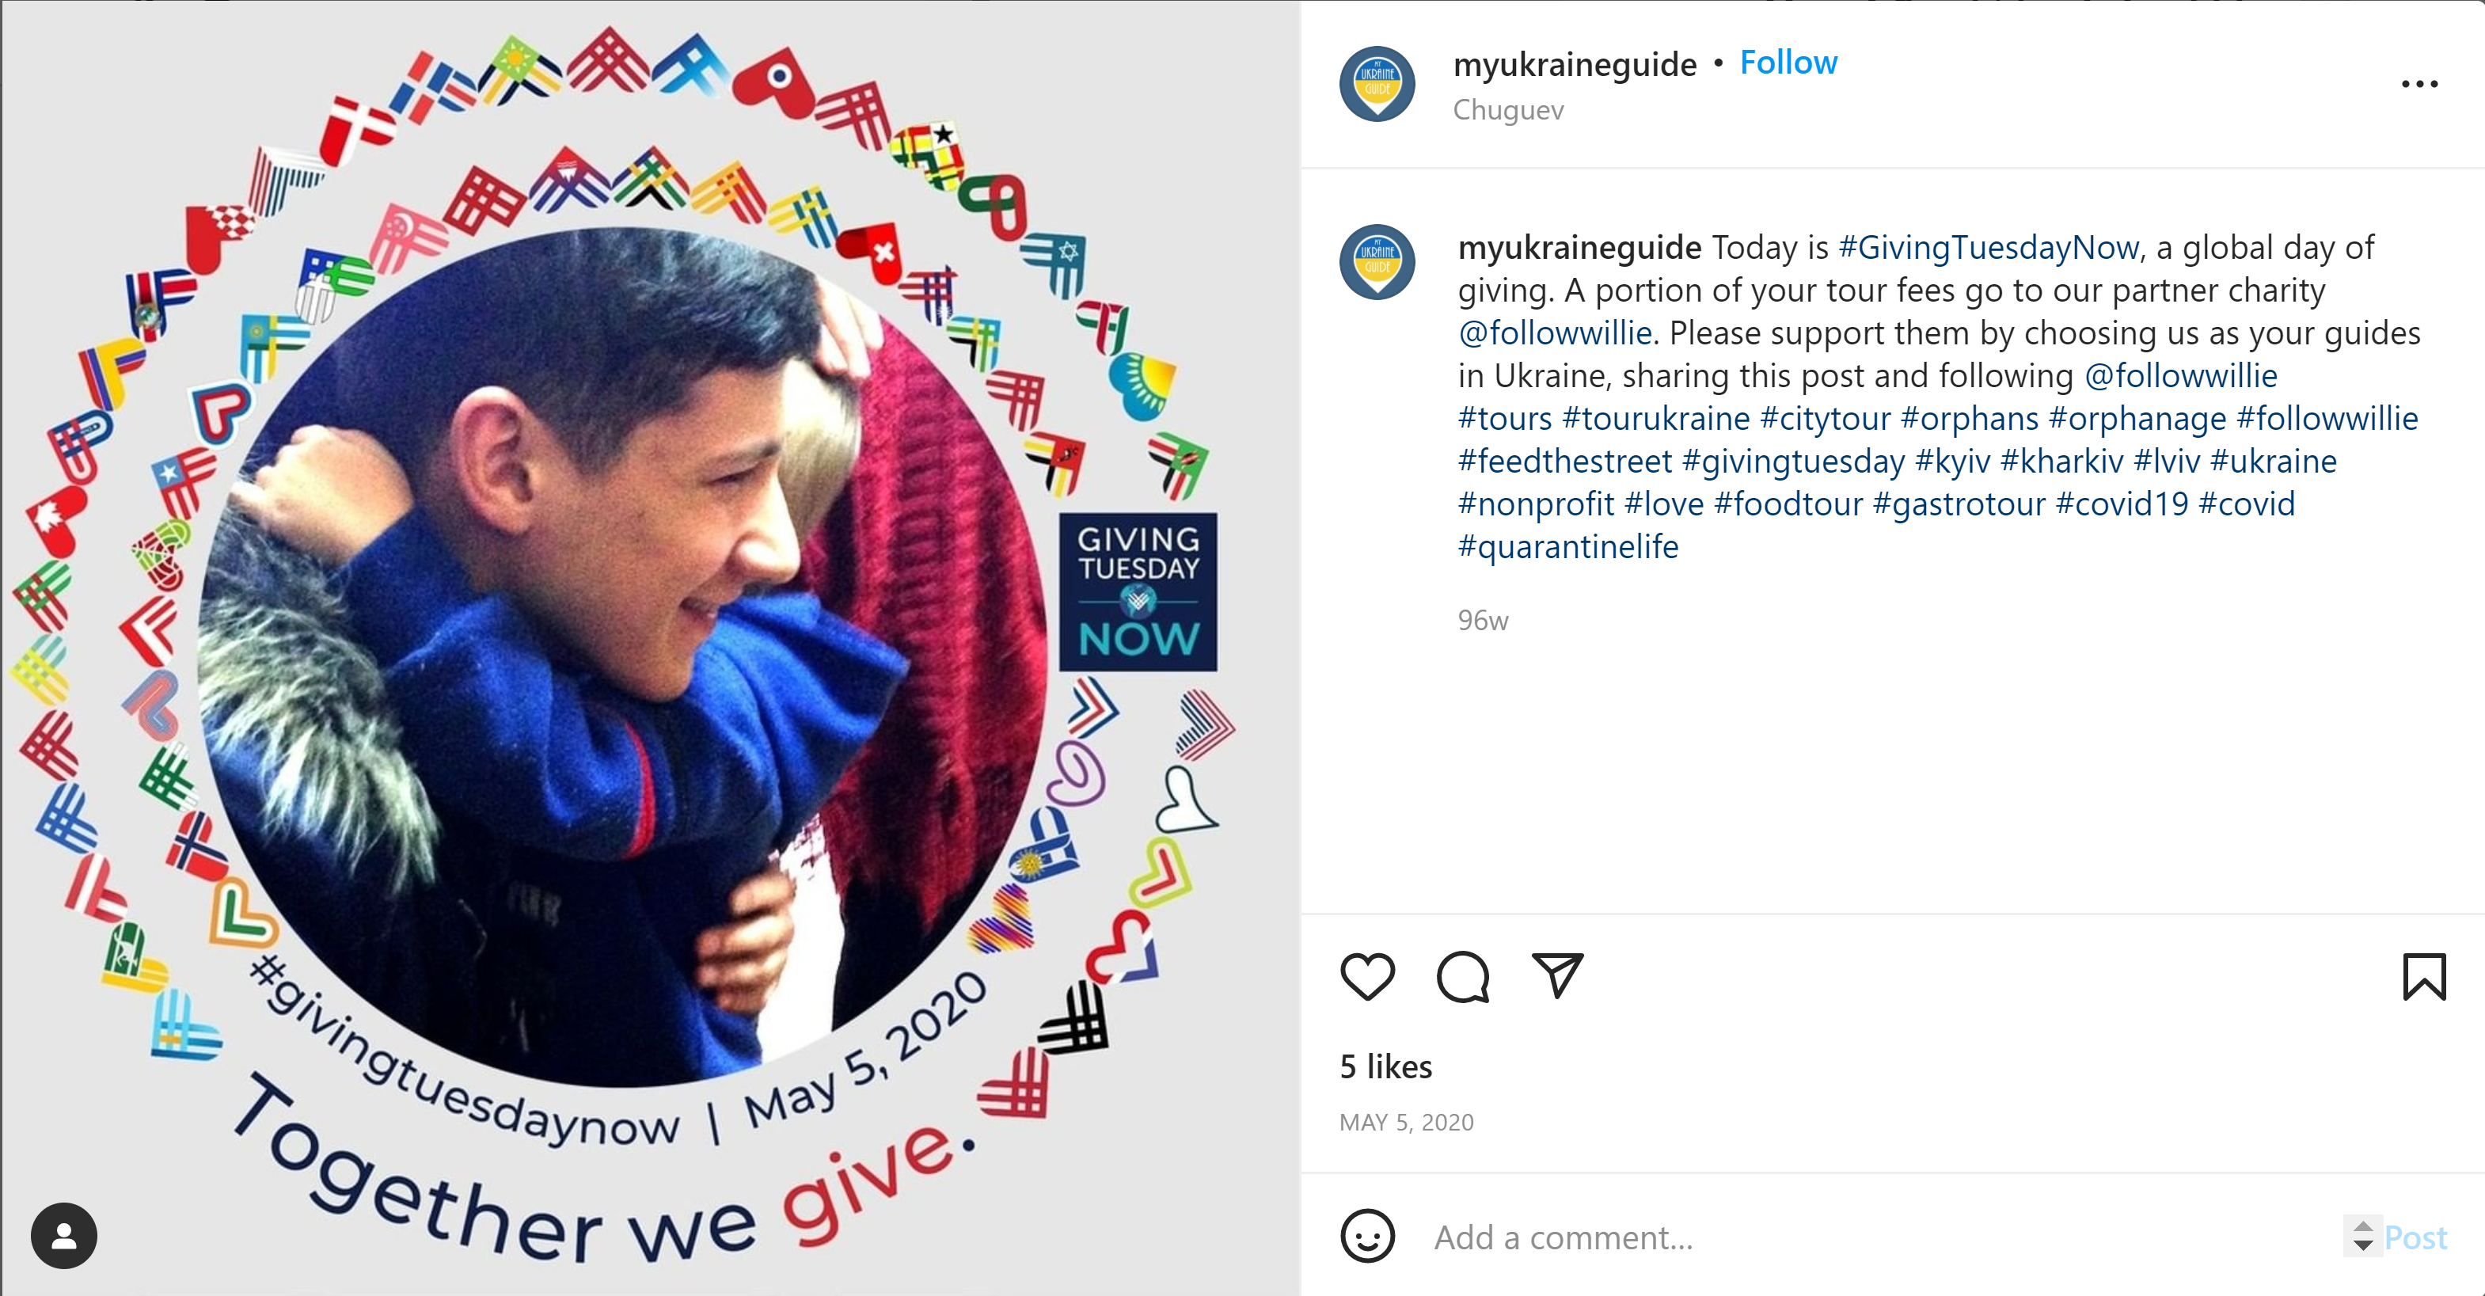The image size is (2485, 1296).
Task: Share post using paper plane icon
Action: click(x=1557, y=975)
